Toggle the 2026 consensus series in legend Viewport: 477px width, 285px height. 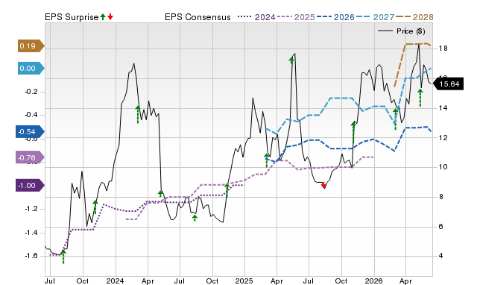[335, 17]
